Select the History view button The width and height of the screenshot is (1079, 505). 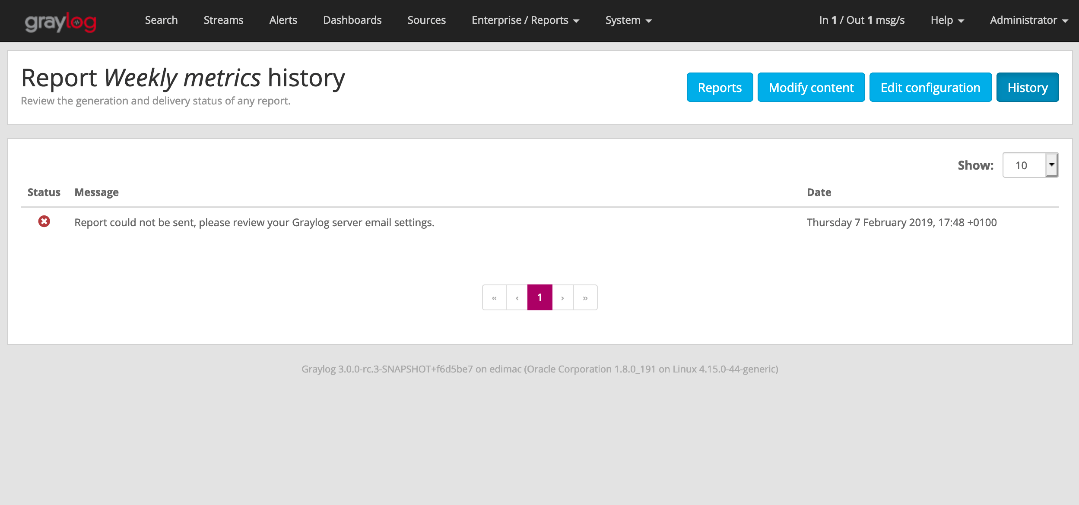1027,87
